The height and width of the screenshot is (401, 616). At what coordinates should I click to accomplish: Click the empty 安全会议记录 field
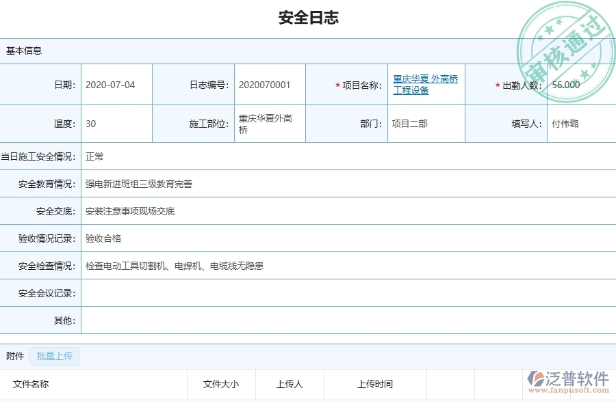click(205, 292)
